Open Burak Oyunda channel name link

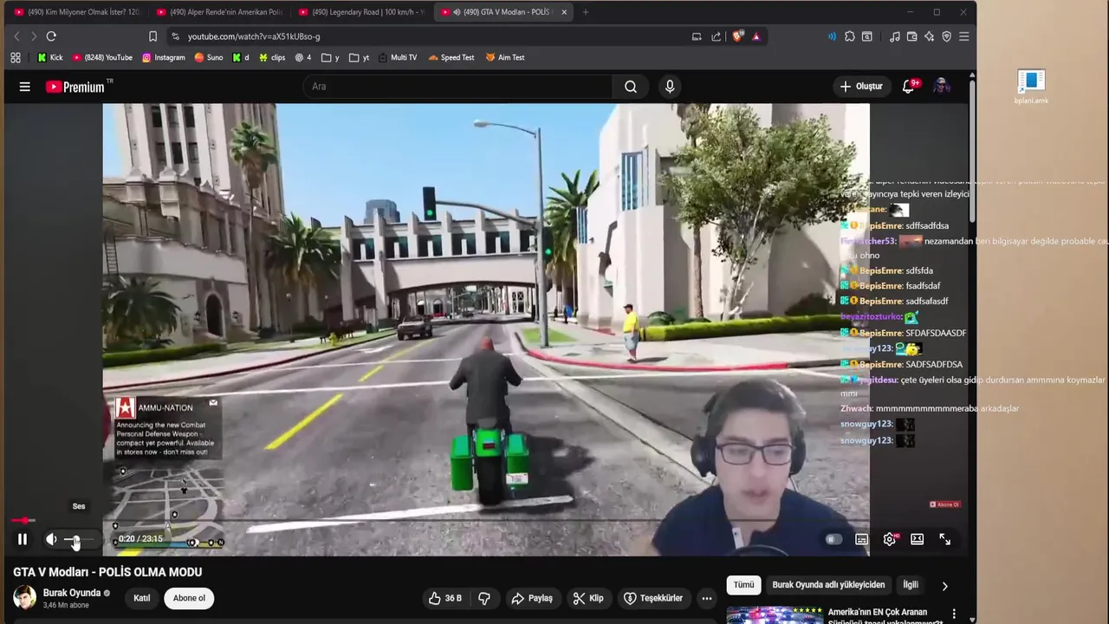pos(72,593)
